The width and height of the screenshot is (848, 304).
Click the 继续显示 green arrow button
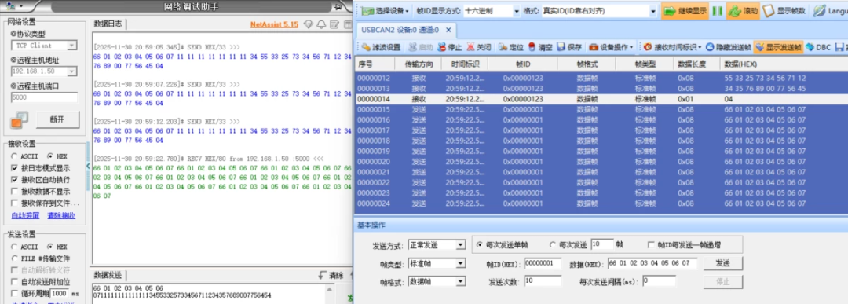point(685,11)
